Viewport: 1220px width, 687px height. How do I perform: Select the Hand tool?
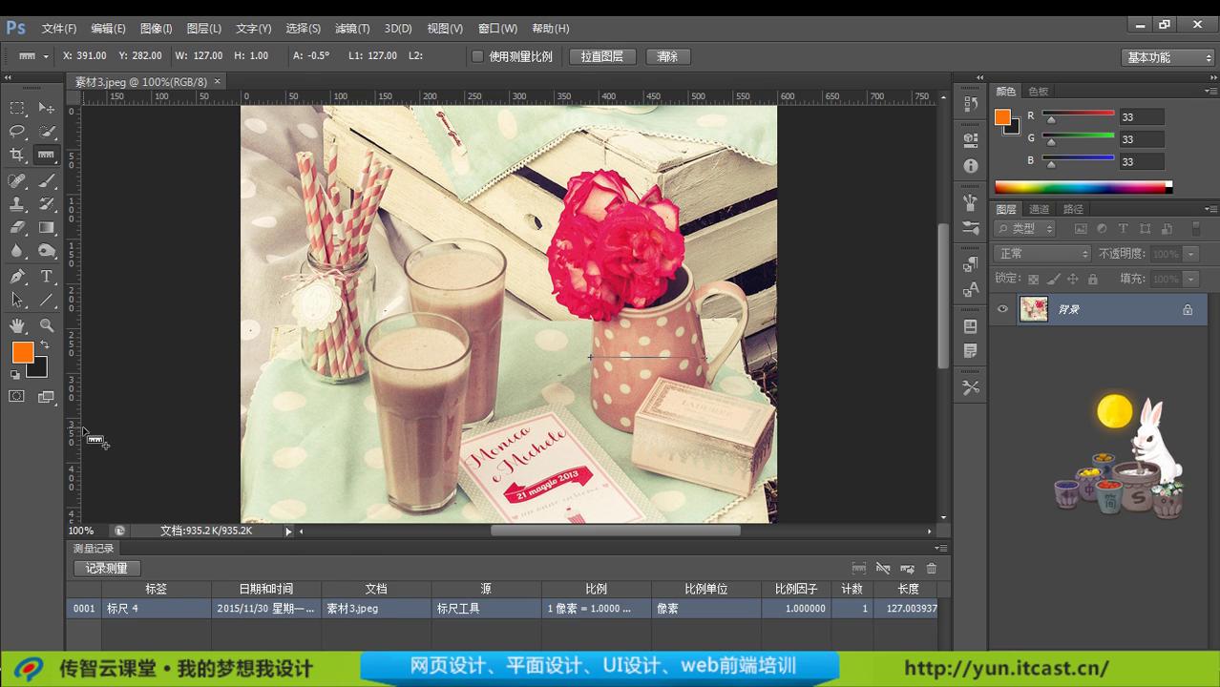(x=14, y=324)
